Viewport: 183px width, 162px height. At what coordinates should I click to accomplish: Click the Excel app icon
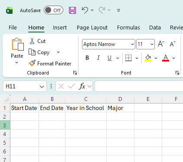10,10
